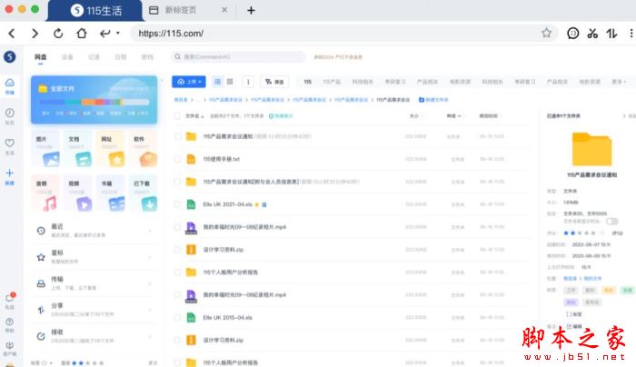Open the 视频 category card
The width and height of the screenshot is (636, 367).
[78, 193]
